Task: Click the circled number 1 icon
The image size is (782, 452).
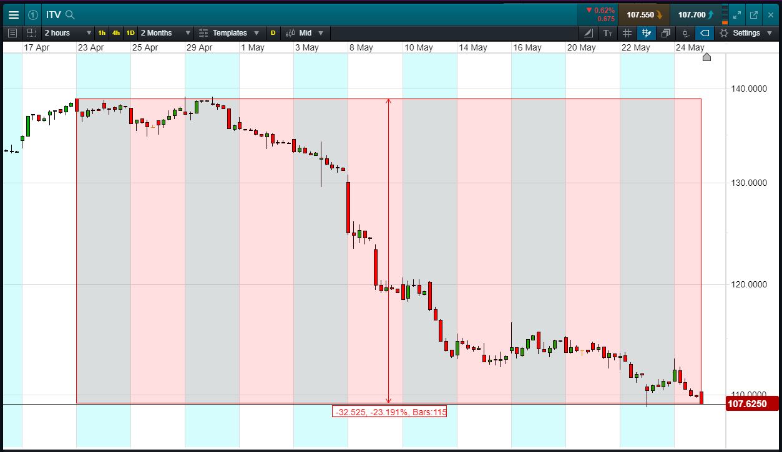Action: click(x=33, y=15)
